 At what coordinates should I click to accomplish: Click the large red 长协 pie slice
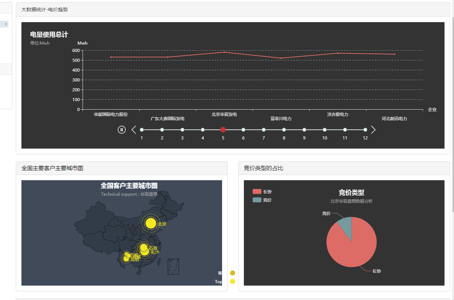tap(351, 249)
